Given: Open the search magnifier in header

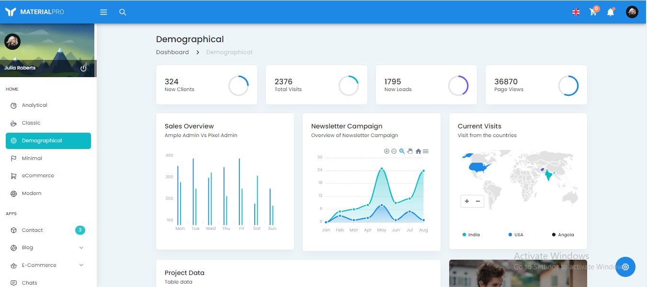Looking at the screenshot, I should click(123, 12).
